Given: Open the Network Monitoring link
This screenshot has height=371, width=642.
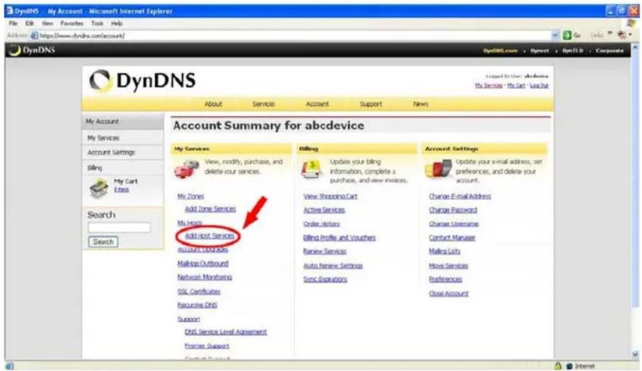Looking at the screenshot, I should coord(204,277).
